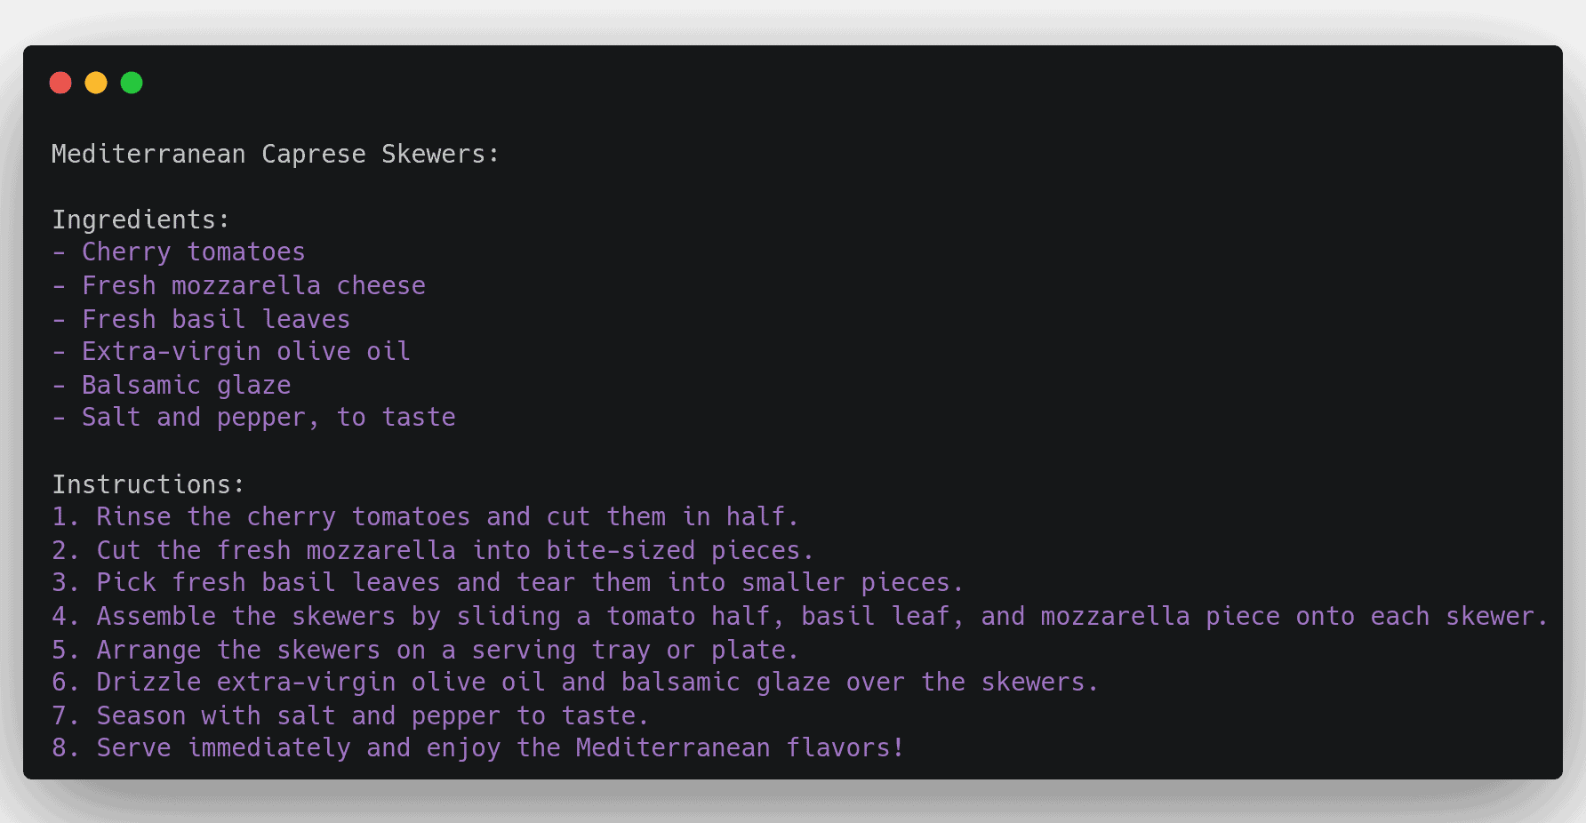Image resolution: width=1586 pixels, height=823 pixels.
Task: Click the "Mediterranean Caprese Skewers:" title line
Action: 275,154
